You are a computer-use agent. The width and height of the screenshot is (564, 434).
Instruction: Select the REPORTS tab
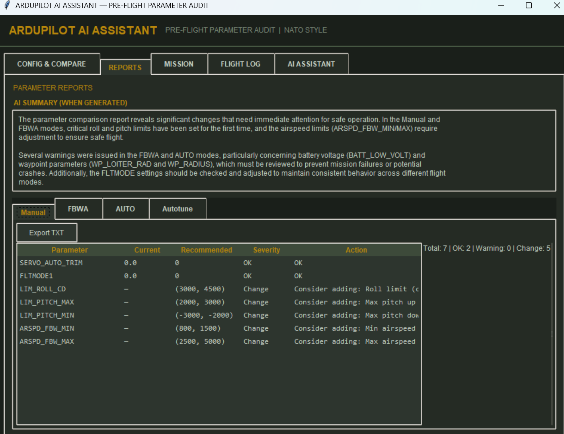(125, 68)
